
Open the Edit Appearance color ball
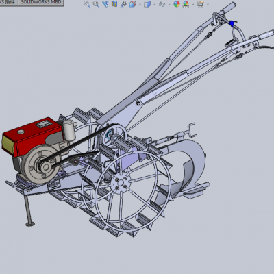[177, 4]
